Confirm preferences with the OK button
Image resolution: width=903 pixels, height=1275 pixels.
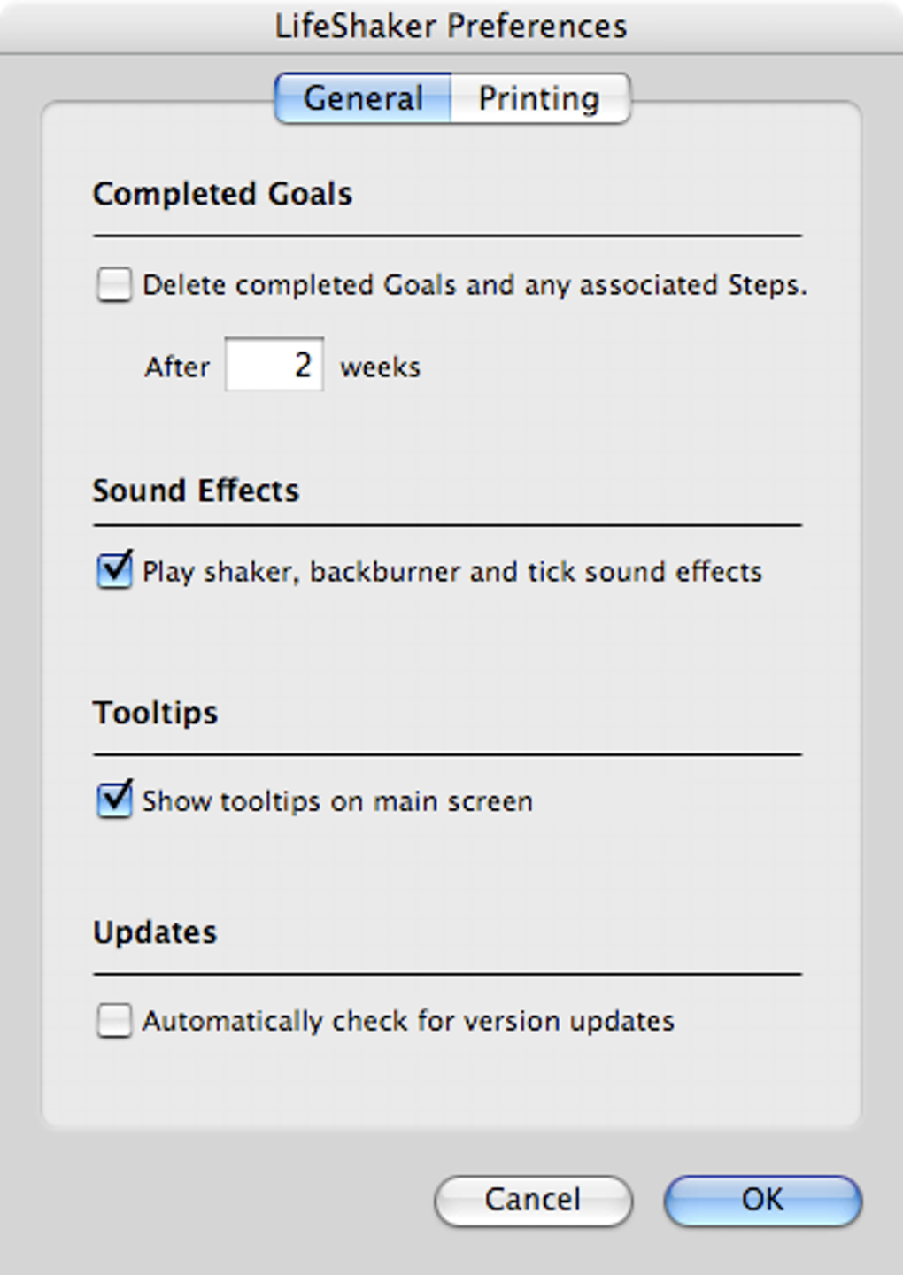click(762, 1200)
